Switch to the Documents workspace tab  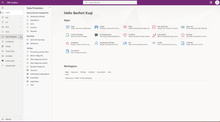click(101, 72)
